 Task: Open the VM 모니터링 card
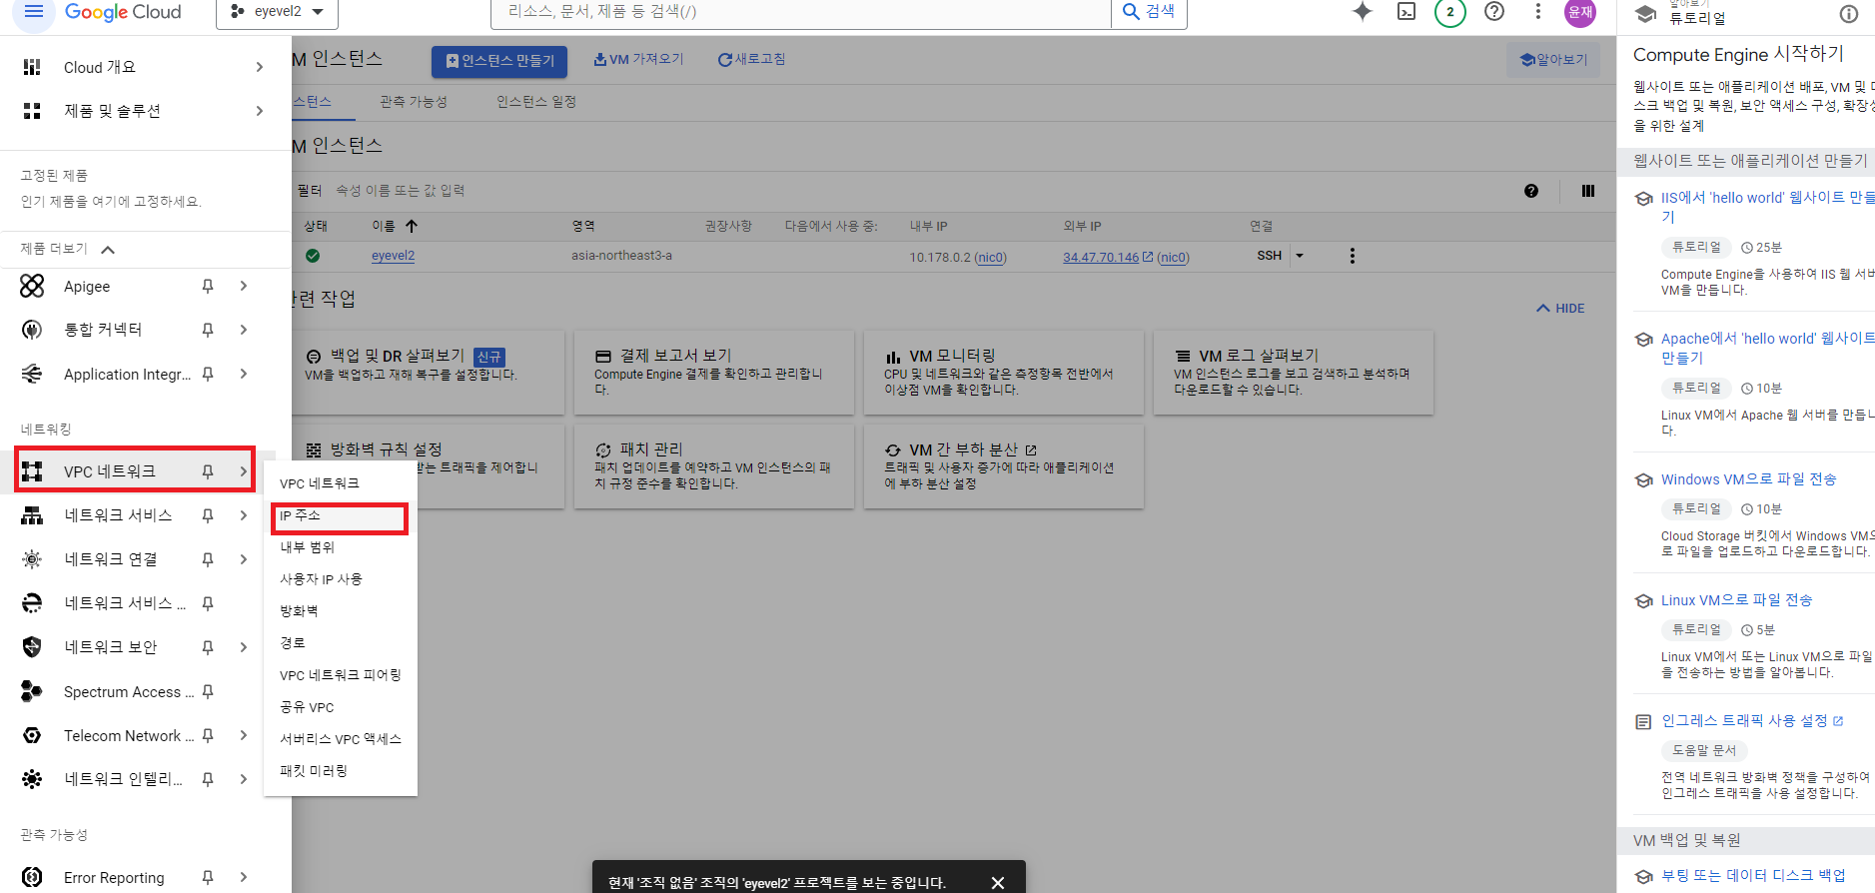pos(1003,373)
